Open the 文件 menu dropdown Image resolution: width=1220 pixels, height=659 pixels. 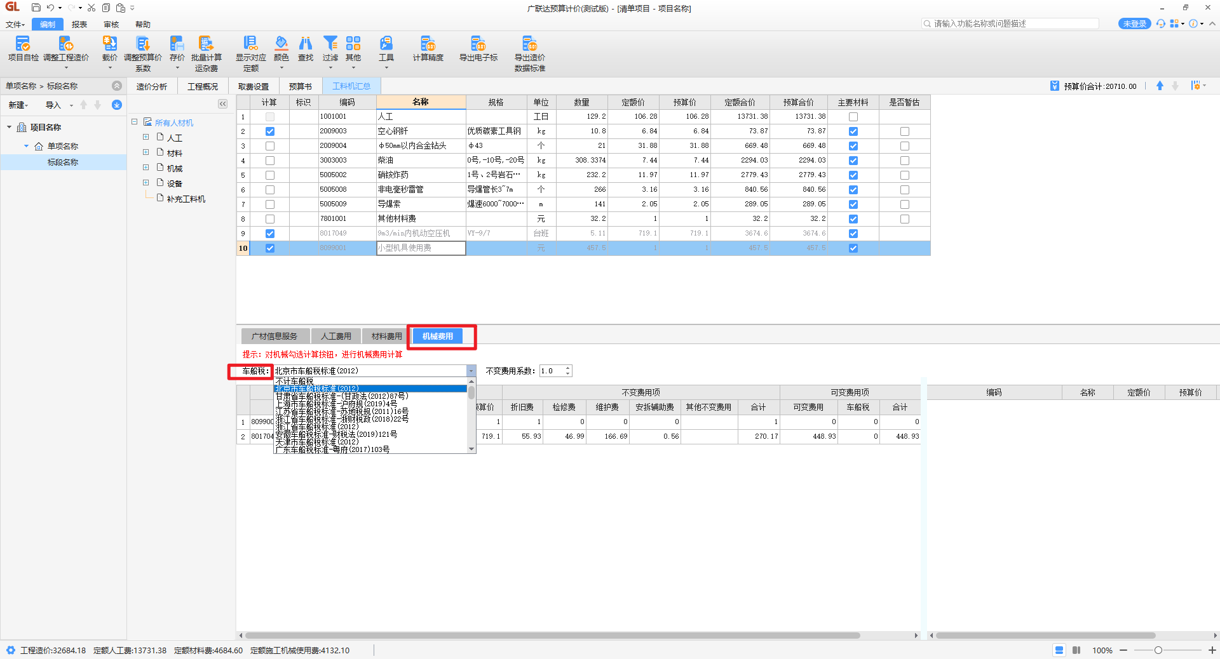tap(15, 24)
